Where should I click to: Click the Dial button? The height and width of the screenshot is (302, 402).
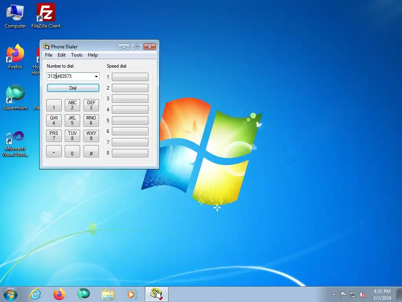pyautogui.click(x=73, y=88)
